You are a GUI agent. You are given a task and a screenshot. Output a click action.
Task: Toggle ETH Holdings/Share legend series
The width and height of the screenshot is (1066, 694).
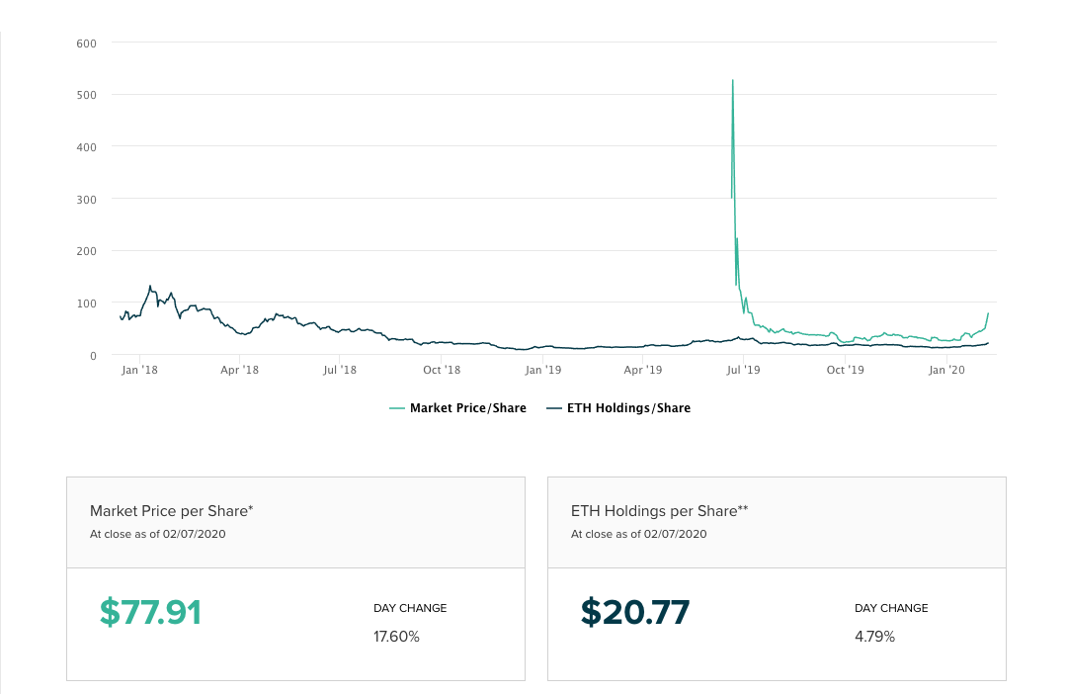click(x=626, y=408)
